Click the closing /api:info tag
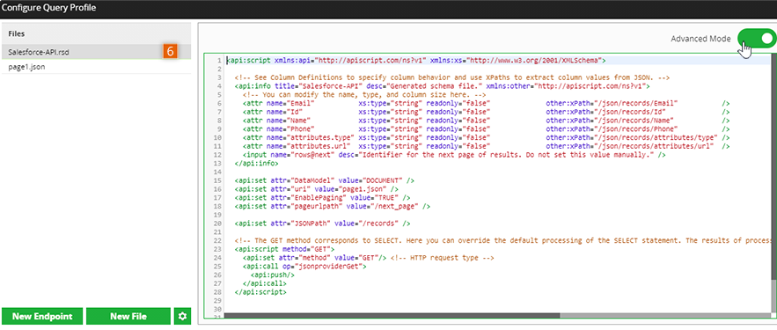Image resolution: width=777 pixels, height=330 pixels. click(257, 164)
